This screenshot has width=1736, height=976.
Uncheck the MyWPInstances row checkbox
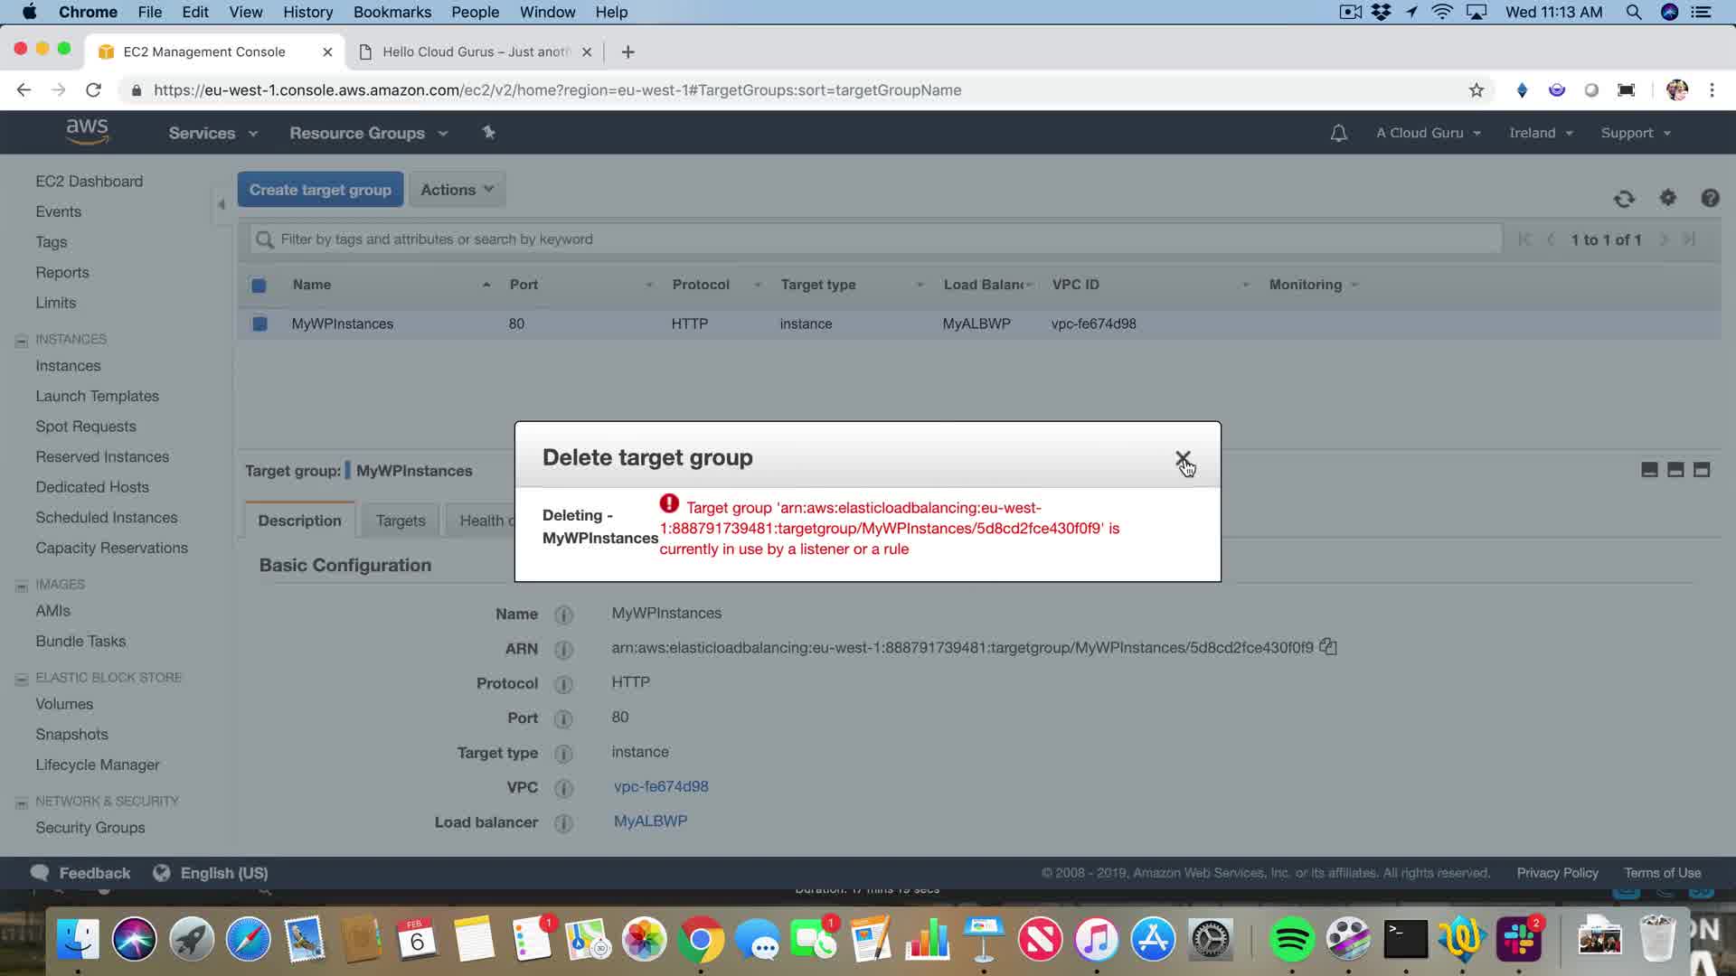(259, 324)
